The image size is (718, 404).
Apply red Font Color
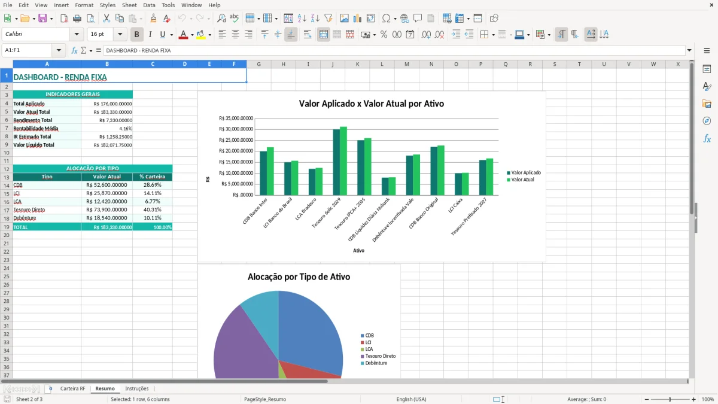pos(183,35)
